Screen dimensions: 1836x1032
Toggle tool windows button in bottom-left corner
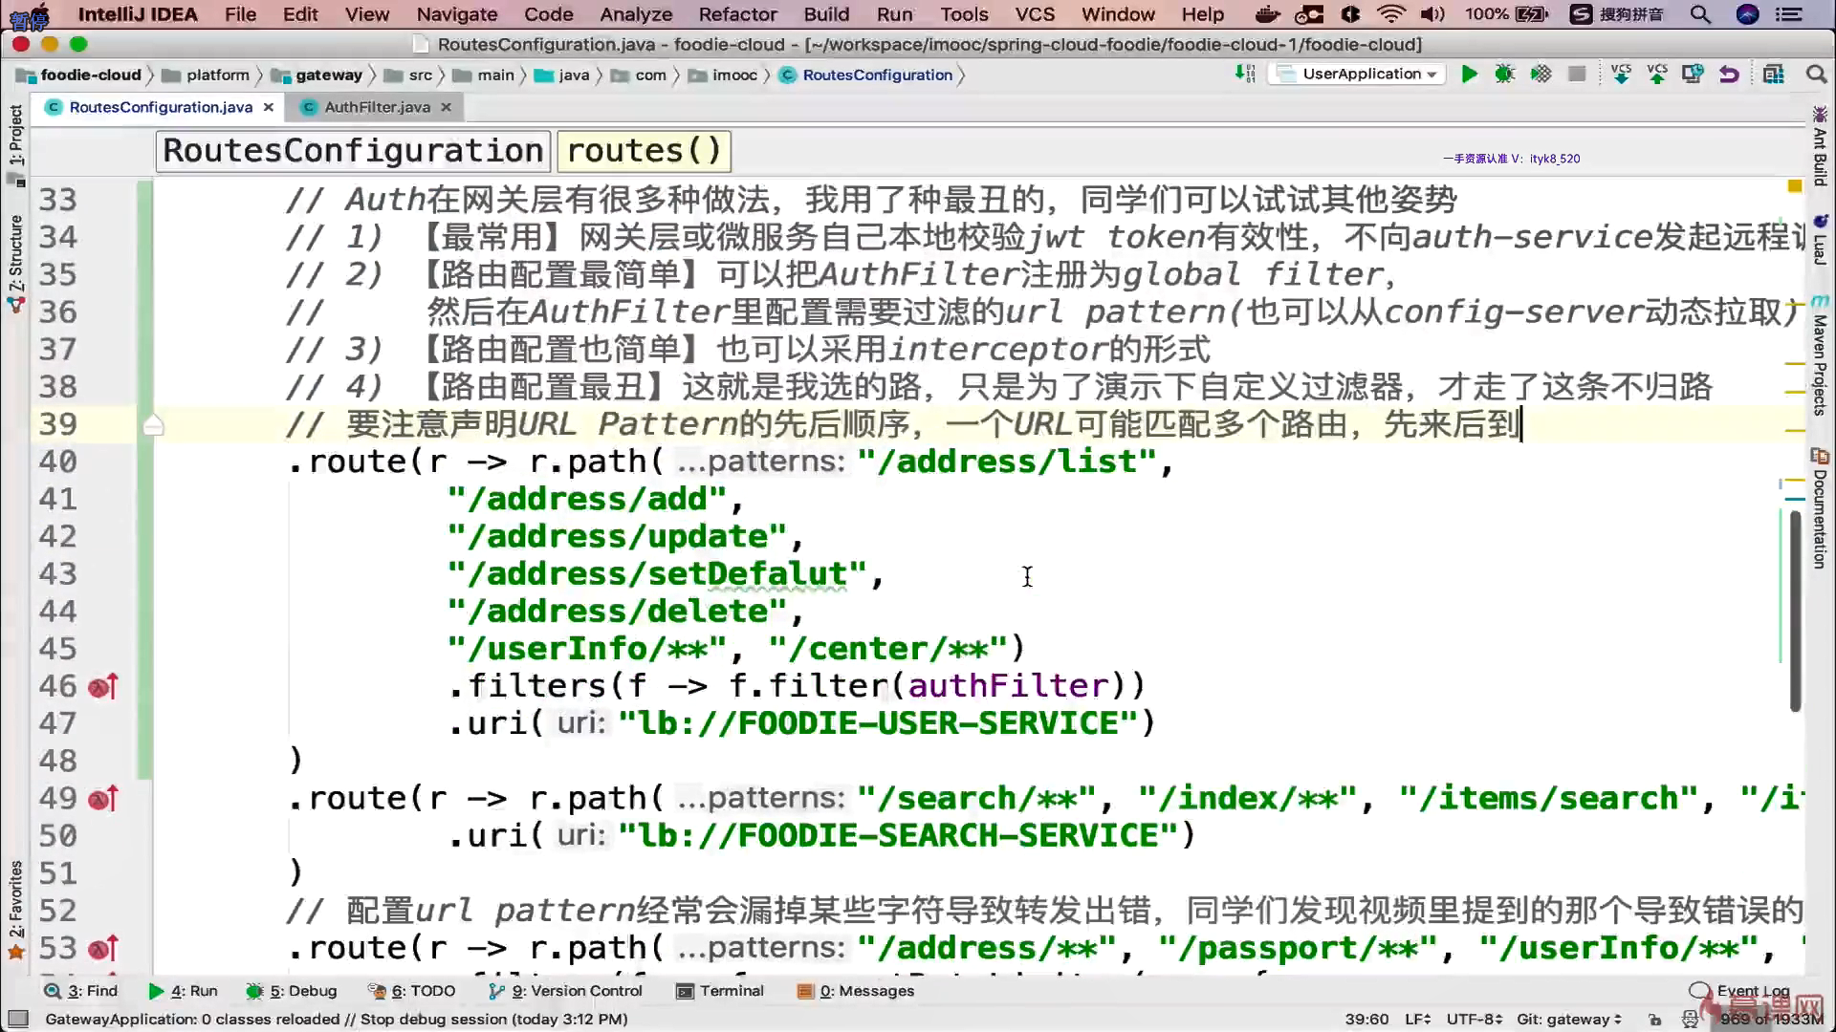pyautogui.click(x=18, y=1019)
